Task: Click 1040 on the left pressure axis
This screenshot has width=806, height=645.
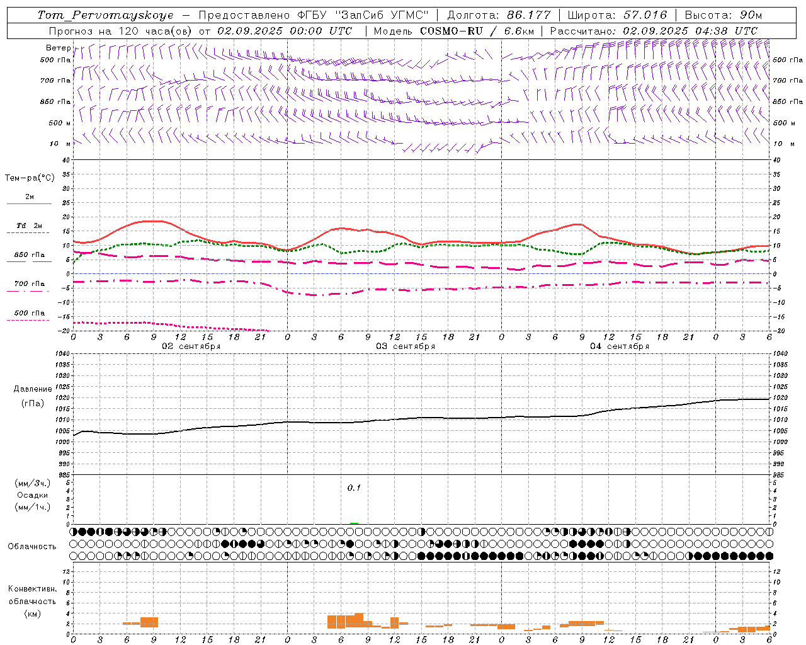Action: (x=61, y=353)
